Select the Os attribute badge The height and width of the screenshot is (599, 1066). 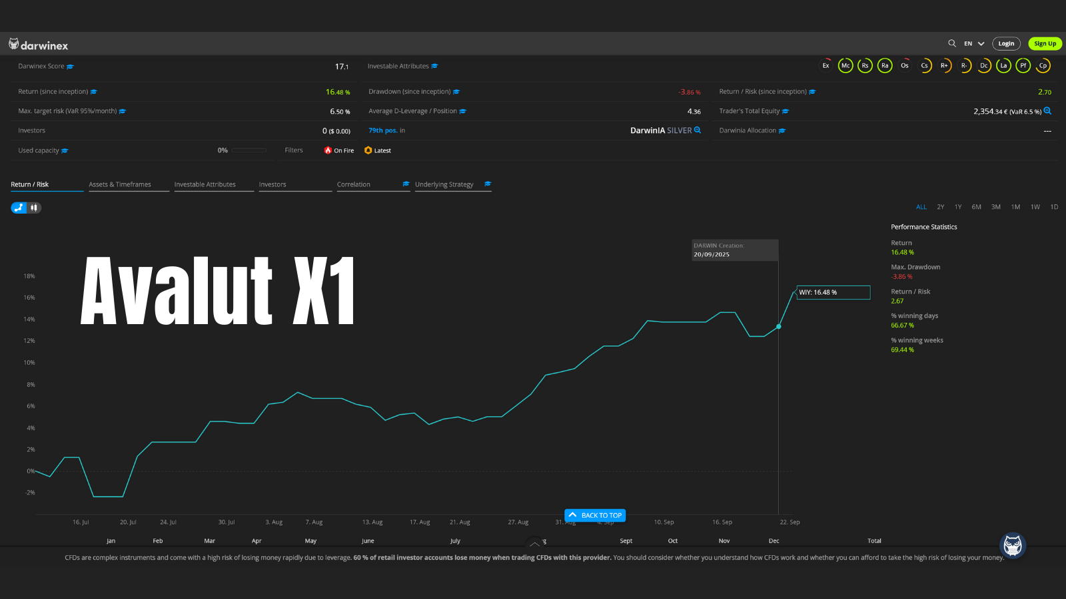point(905,65)
